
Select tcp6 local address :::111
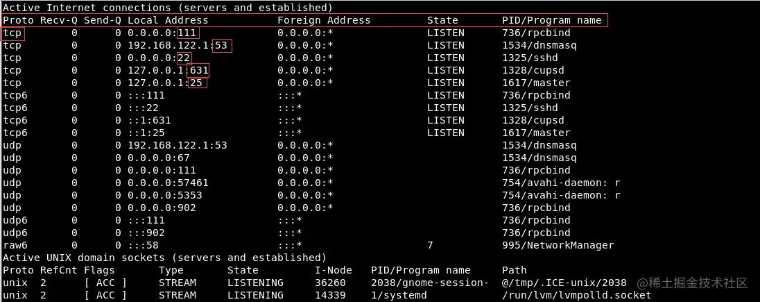[x=146, y=95]
